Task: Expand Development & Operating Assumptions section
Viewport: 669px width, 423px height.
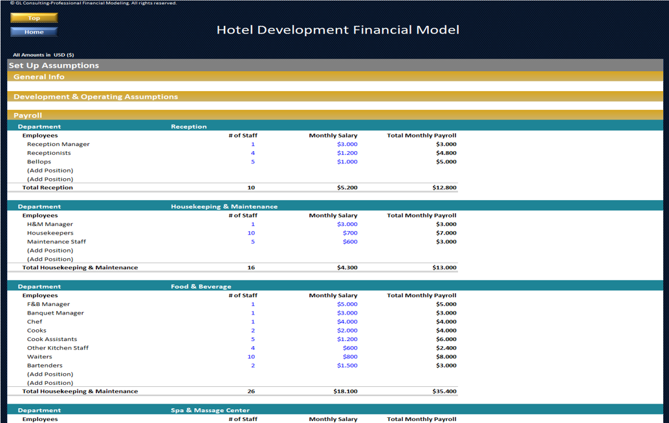Action: [x=335, y=96]
